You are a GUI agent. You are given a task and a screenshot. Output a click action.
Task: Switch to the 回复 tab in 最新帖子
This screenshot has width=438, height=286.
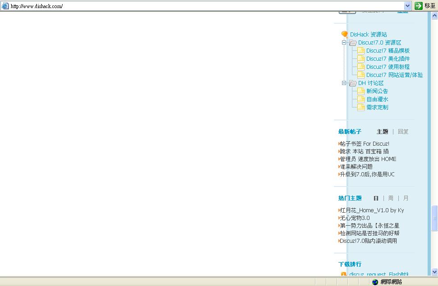click(403, 132)
